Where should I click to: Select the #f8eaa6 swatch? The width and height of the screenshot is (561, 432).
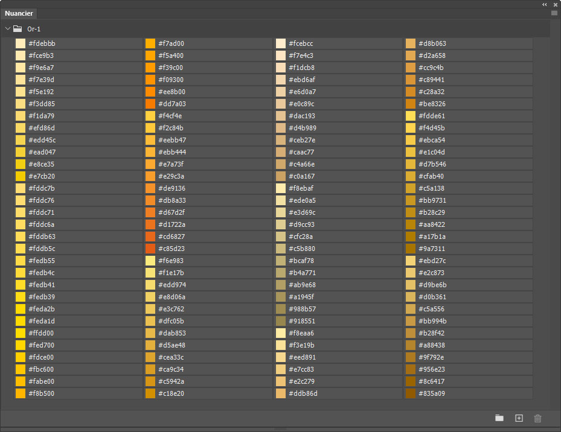click(280, 333)
